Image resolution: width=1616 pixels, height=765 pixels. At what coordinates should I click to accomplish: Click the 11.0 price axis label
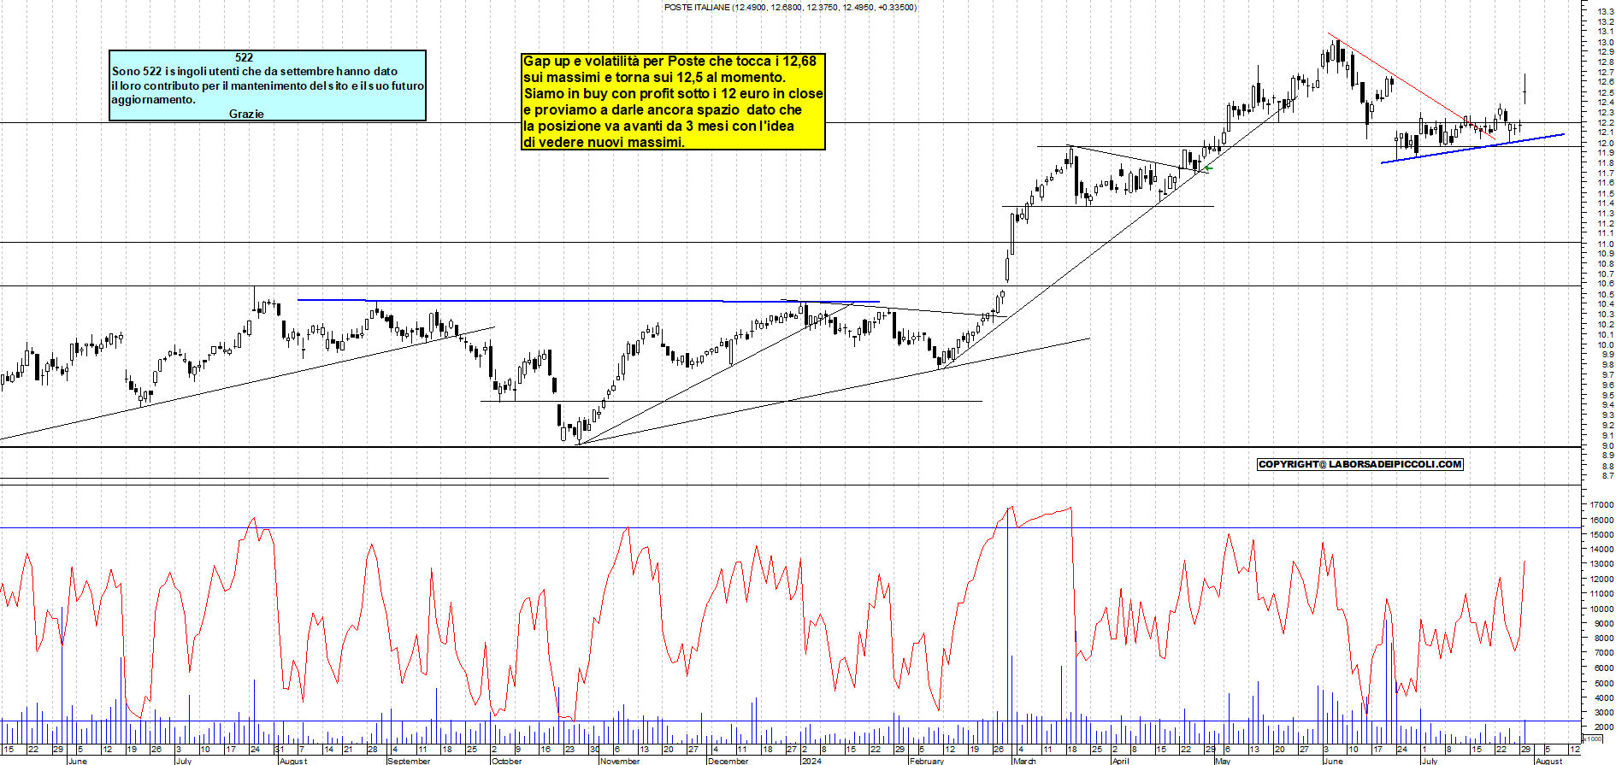point(1605,244)
